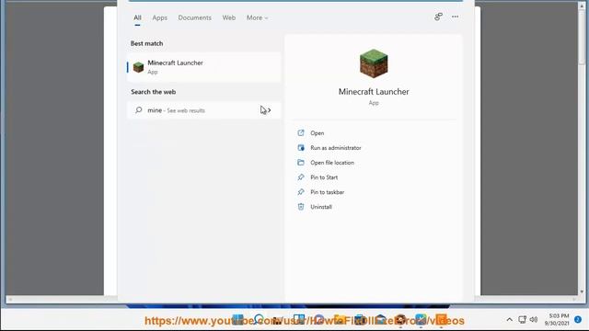Image resolution: width=589 pixels, height=331 pixels.
Task: Open the notification count badge
Action: (x=578, y=320)
